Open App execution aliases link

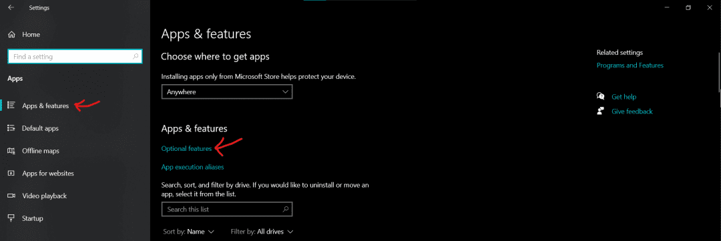[x=193, y=167]
